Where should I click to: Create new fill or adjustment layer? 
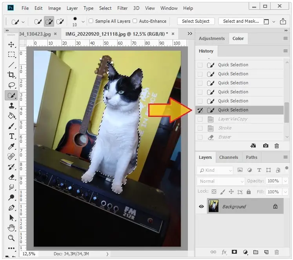(x=246, y=252)
